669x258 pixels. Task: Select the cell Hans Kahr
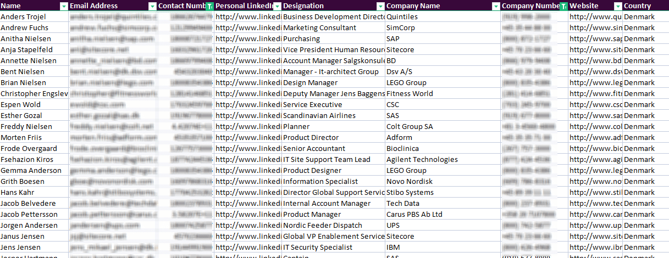[x=35, y=193]
